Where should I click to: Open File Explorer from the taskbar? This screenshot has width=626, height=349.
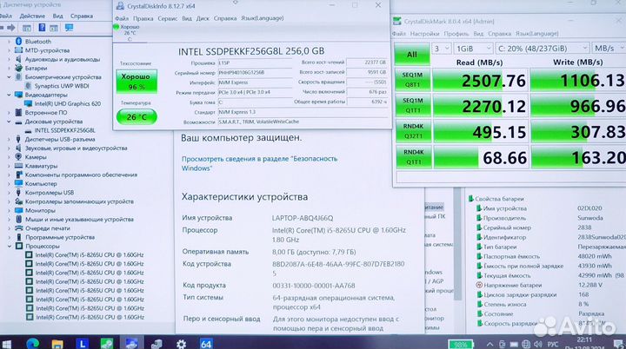pos(57,344)
